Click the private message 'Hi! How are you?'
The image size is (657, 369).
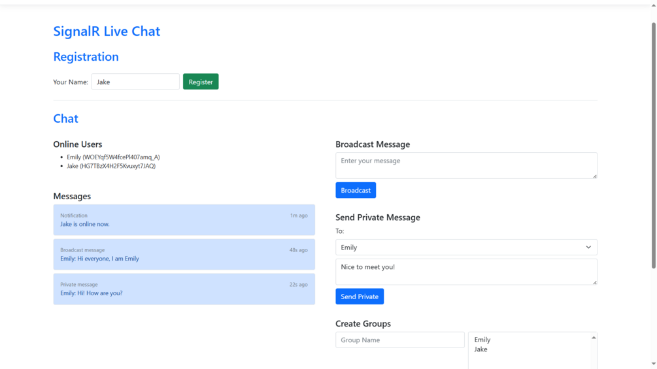pyautogui.click(x=184, y=289)
